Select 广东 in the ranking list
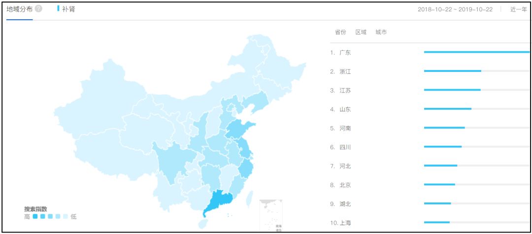The height and width of the screenshot is (234, 532). 345,53
